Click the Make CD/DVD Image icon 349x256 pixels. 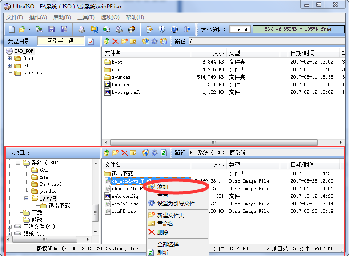tap(82, 29)
